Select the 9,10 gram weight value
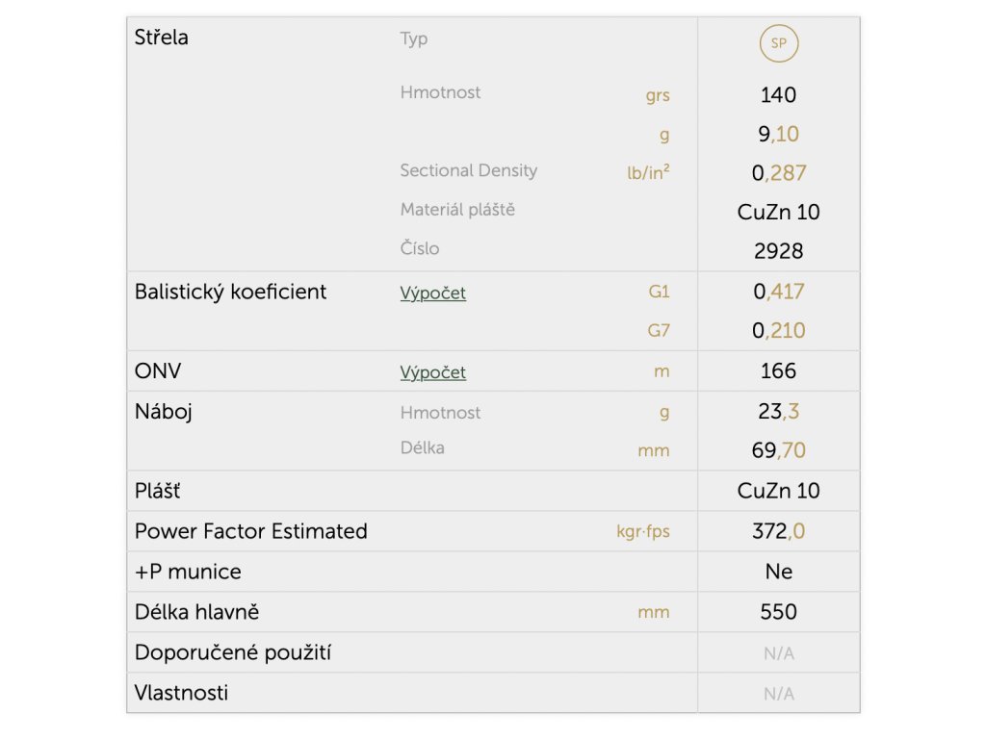 pos(778,134)
